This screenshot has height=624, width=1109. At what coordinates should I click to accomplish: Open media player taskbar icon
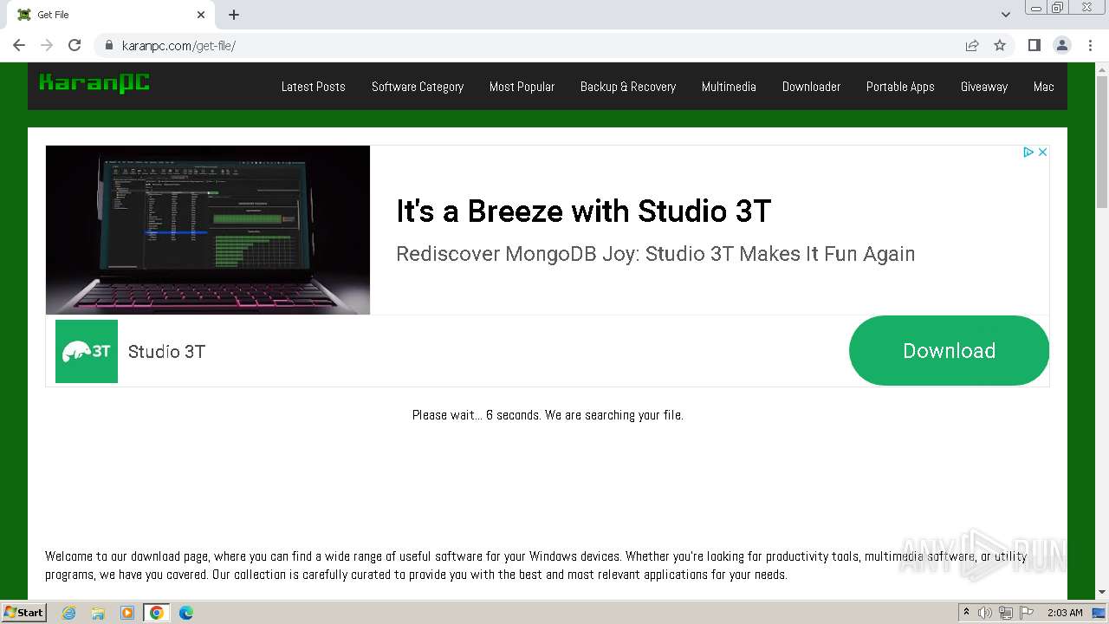click(x=127, y=613)
